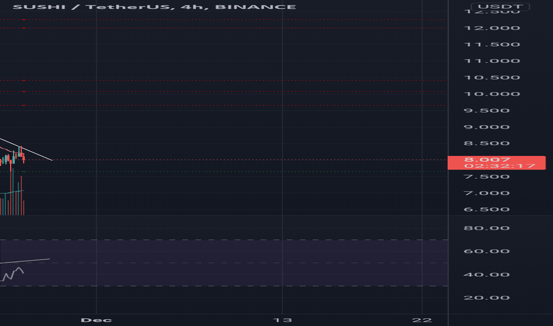Select the white trendline in RSI pane
The height and width of the screenshot is (326, 553).
point(25,261)
